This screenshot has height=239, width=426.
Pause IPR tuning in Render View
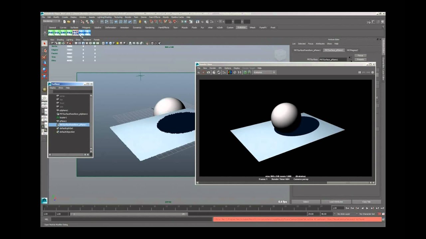(359, 72)
